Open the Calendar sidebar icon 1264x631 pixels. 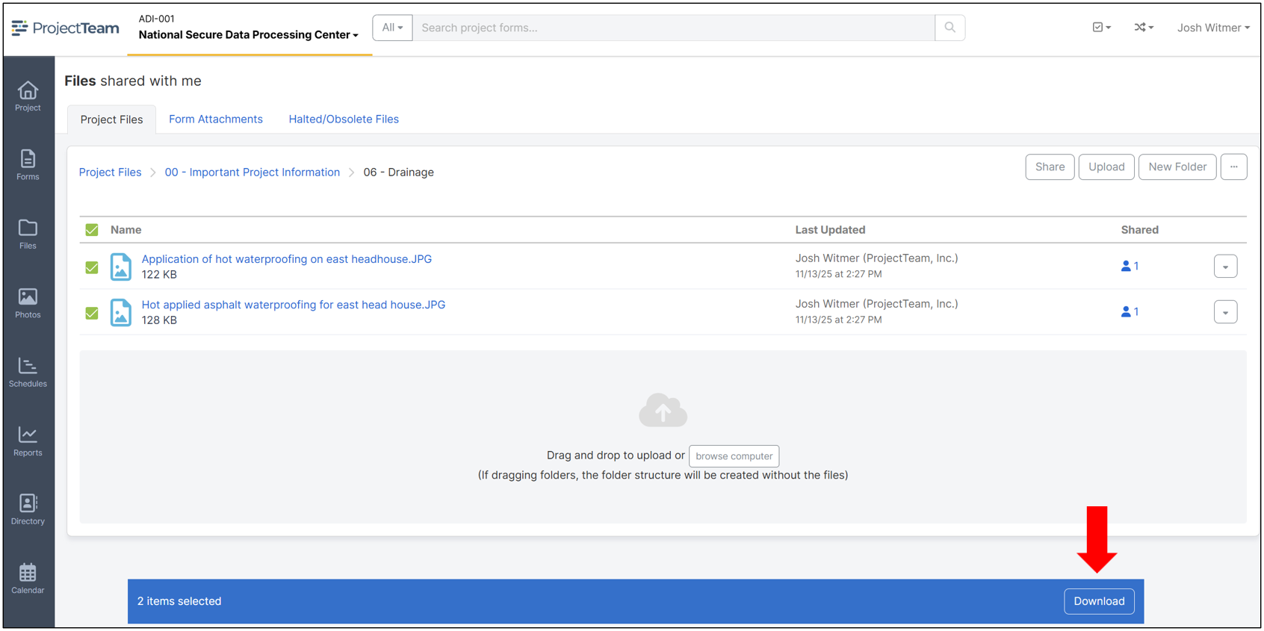(28, 579)
